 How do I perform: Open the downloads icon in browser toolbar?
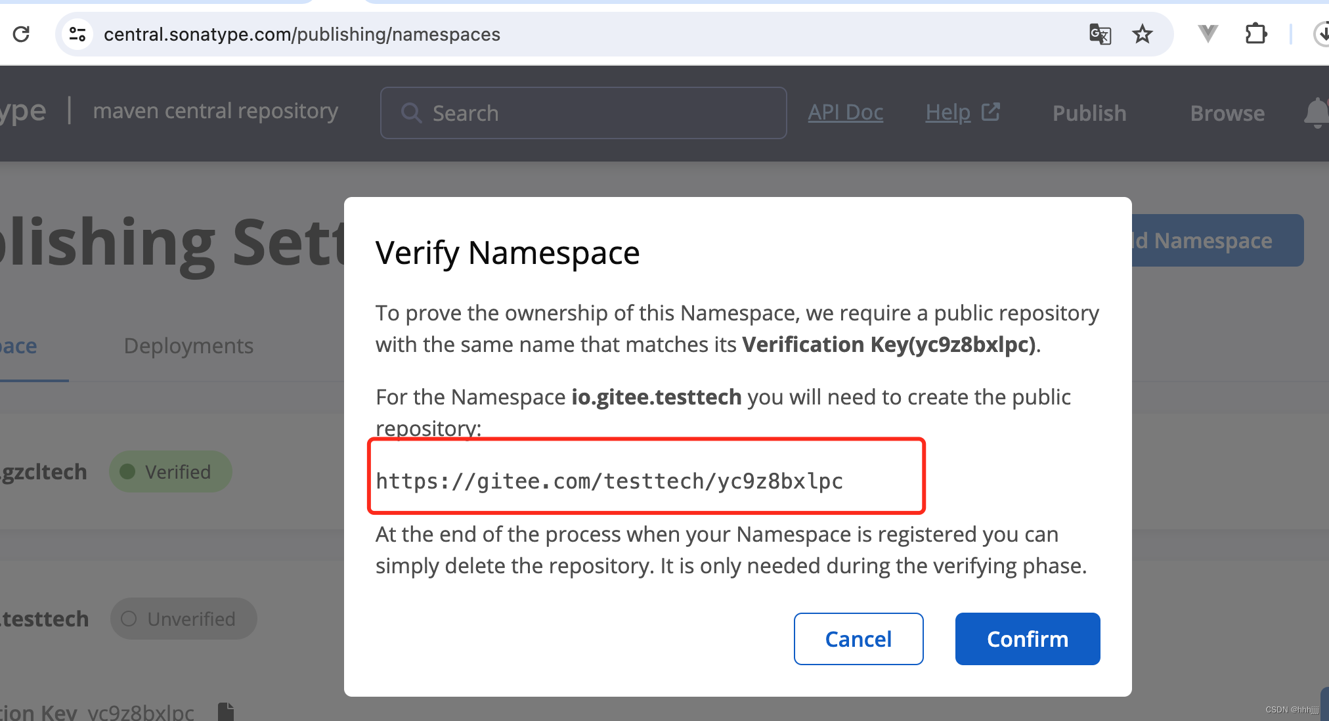click(1321, 34)
